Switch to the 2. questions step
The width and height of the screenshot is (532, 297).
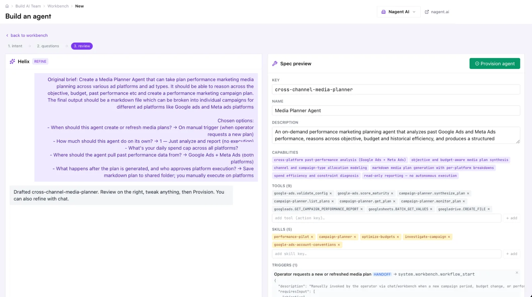click(x=48, y=46)
